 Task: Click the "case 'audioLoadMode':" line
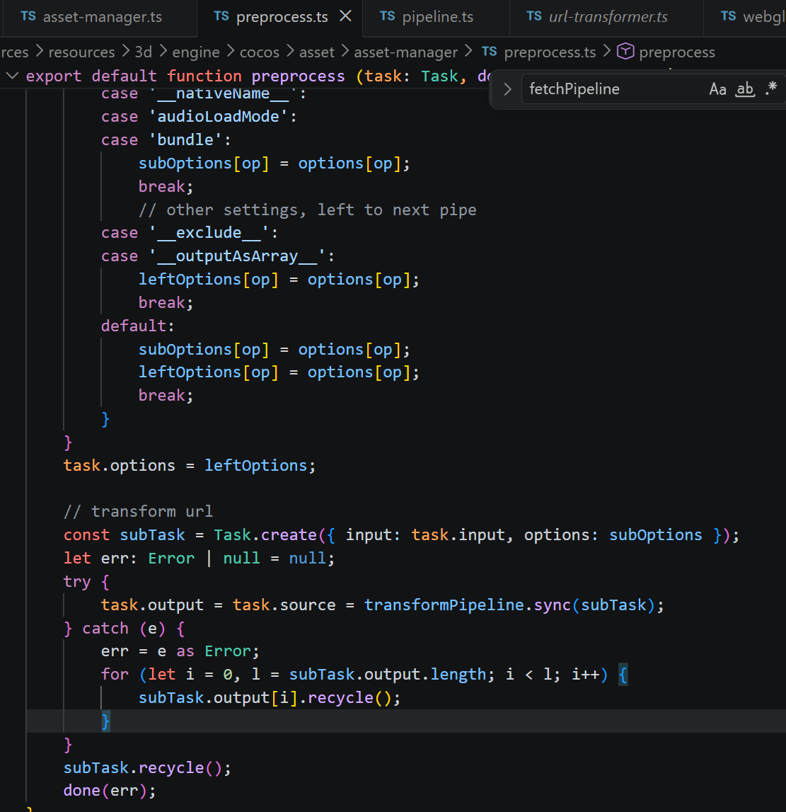click(x=200, y=117)
